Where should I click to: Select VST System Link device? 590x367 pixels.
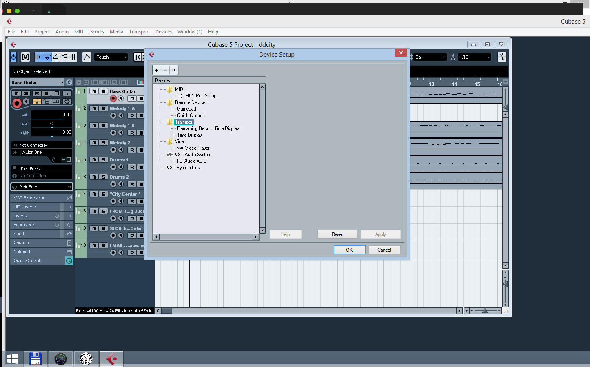(183, 168)
